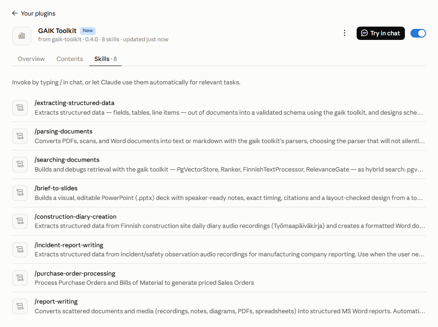Open the /brief-to-slides skill title
This screenshot has height=327, width=438.
[x=56, y=188]
